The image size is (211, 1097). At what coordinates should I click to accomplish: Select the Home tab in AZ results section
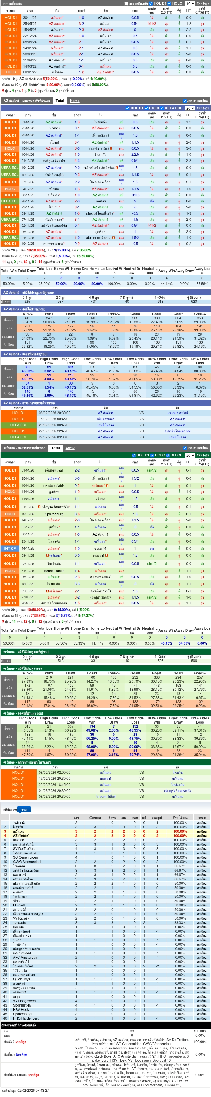click(75, 101)
